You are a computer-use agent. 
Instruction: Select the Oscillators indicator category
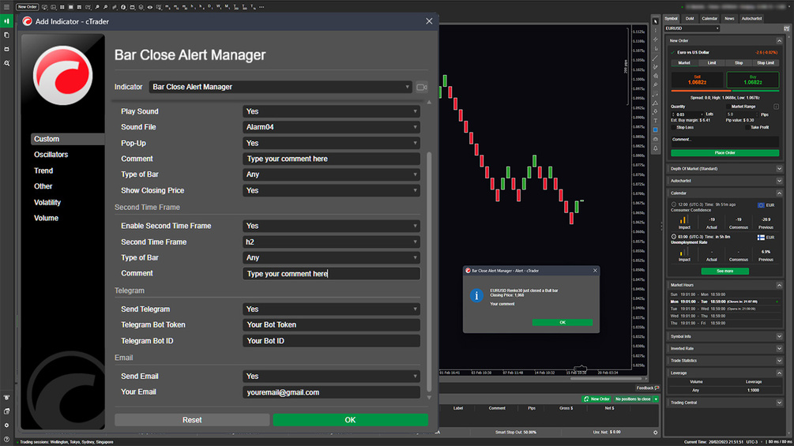coord(51,155)
